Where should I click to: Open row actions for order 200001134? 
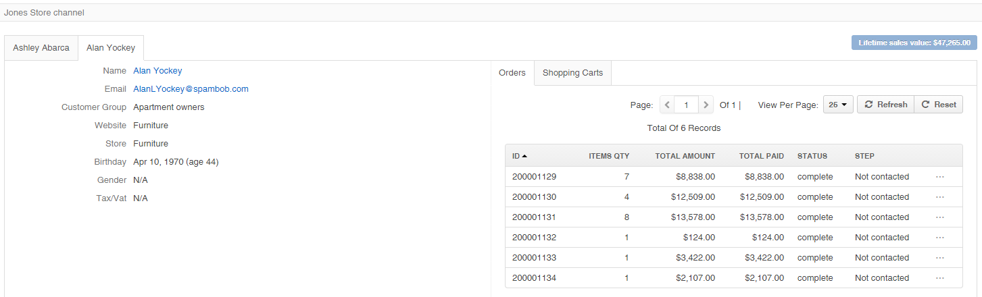tap(939, 278)
